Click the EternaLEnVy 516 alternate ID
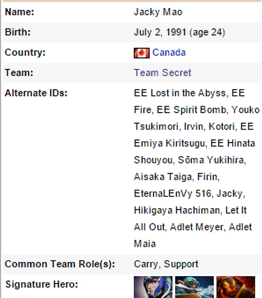 point(173,194)
